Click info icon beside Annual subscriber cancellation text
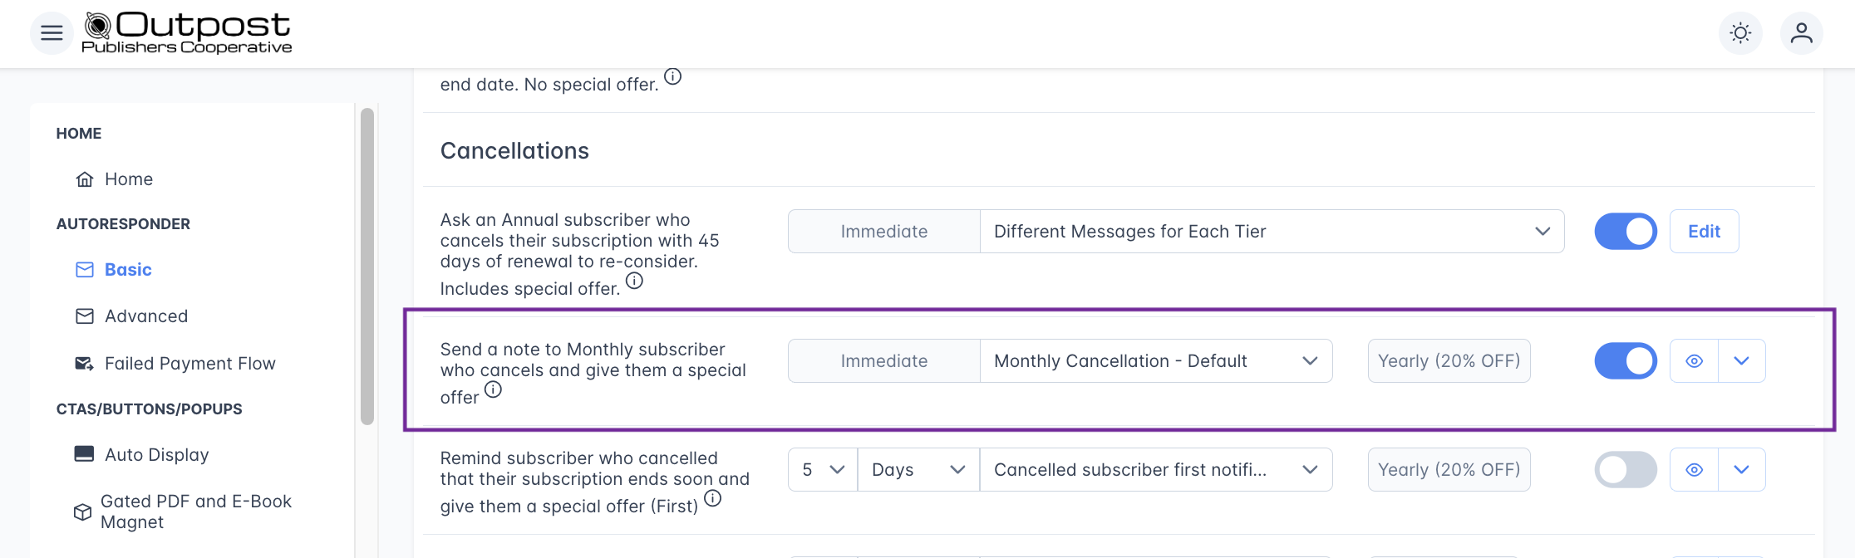1855x558 pixels. 634,281
